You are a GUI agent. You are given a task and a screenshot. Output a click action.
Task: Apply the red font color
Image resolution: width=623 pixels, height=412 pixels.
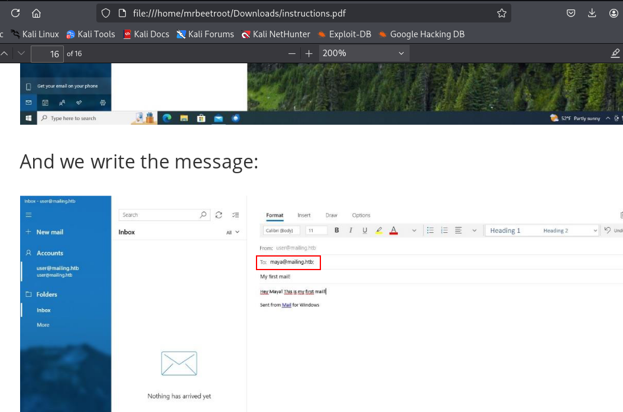[x=393, y=231]
